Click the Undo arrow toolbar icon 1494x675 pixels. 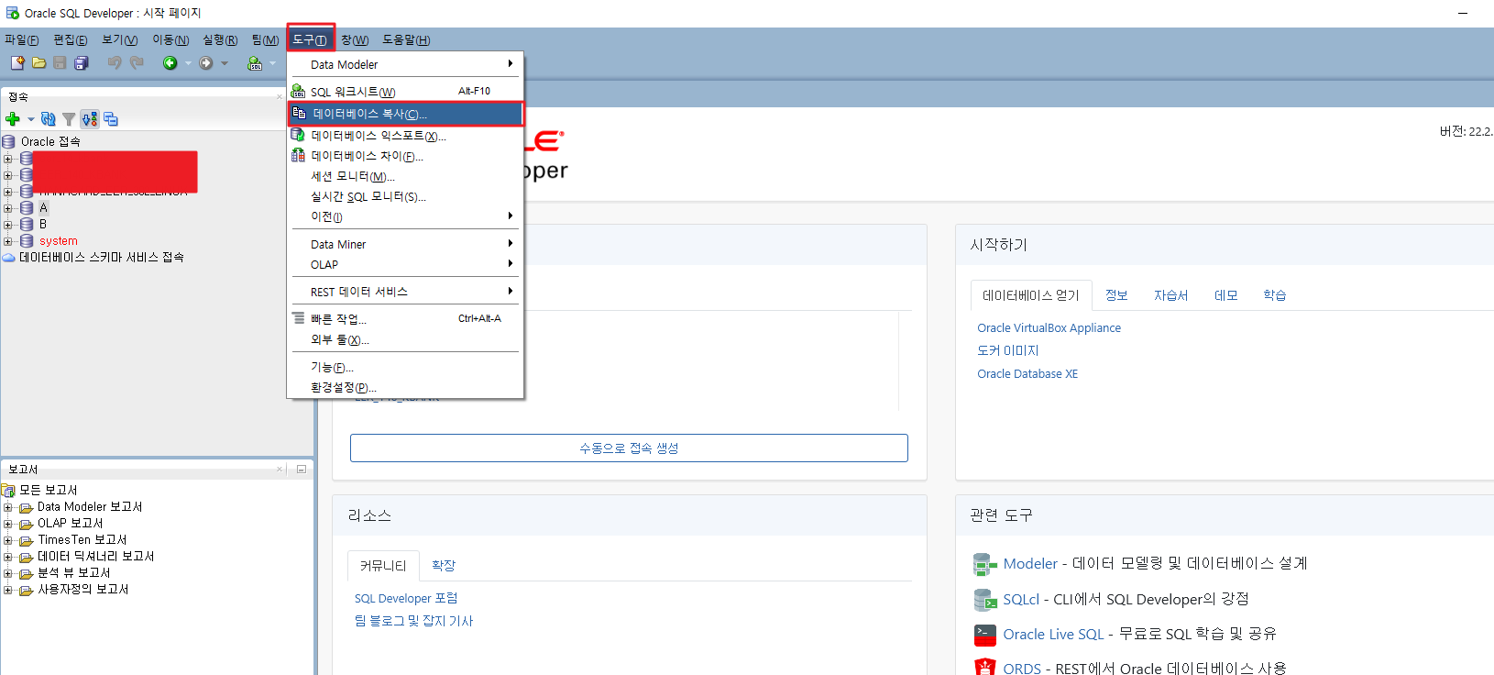click(x=115, y=62)
